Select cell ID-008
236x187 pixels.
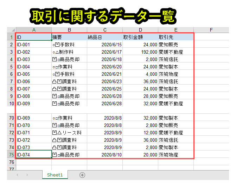pos(34,96)
